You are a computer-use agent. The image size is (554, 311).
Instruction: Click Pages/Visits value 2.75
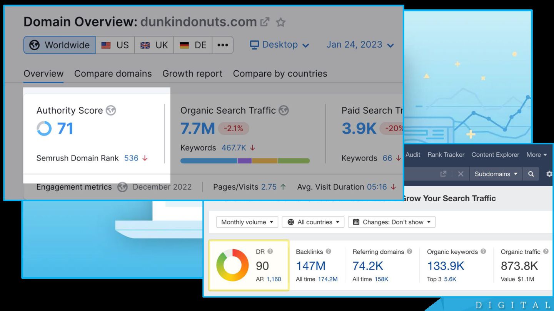(x=269, y=187)
